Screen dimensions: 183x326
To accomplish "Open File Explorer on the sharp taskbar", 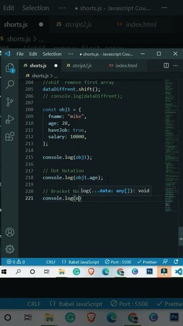I will coord(62,271).
